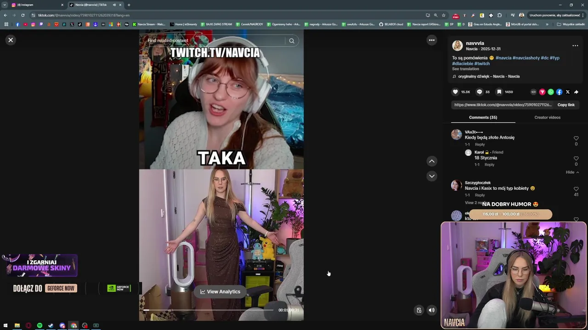Like the video with the heart icon

(456, 92)
